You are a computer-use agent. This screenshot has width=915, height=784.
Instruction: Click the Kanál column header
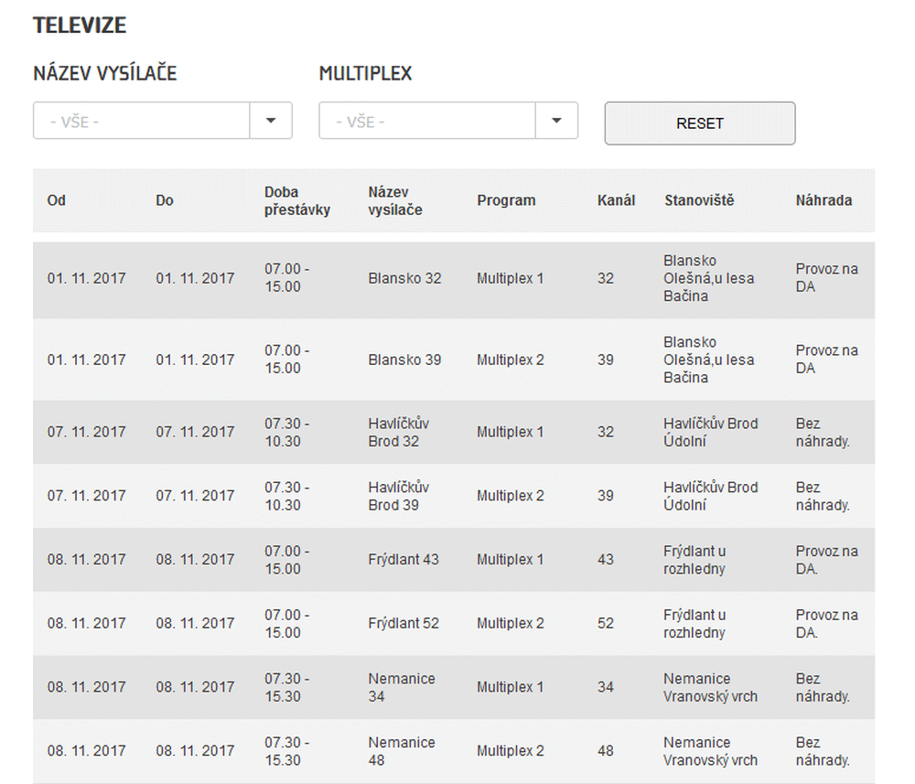(x=616, y=201)
